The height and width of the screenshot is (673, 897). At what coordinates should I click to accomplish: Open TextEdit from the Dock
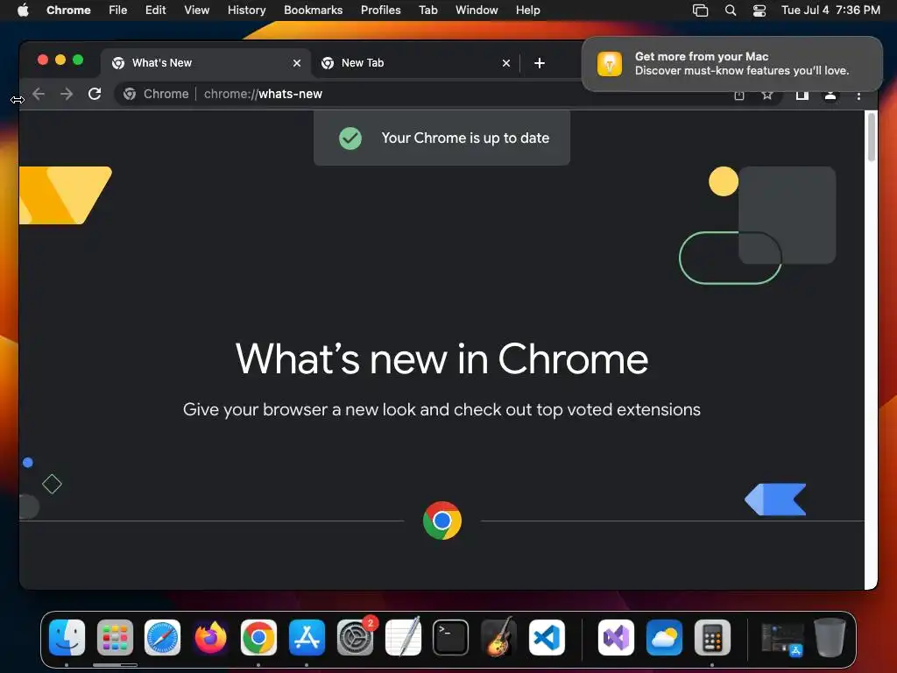pos(403,637)
